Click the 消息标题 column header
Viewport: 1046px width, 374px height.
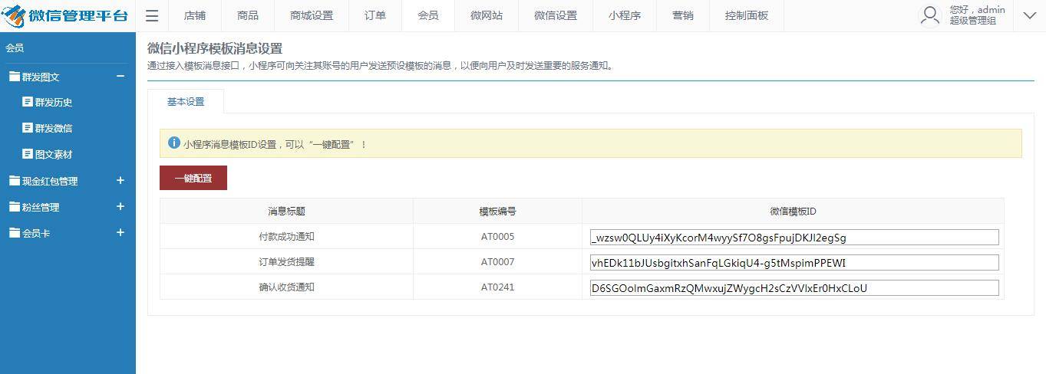point(286,211)
